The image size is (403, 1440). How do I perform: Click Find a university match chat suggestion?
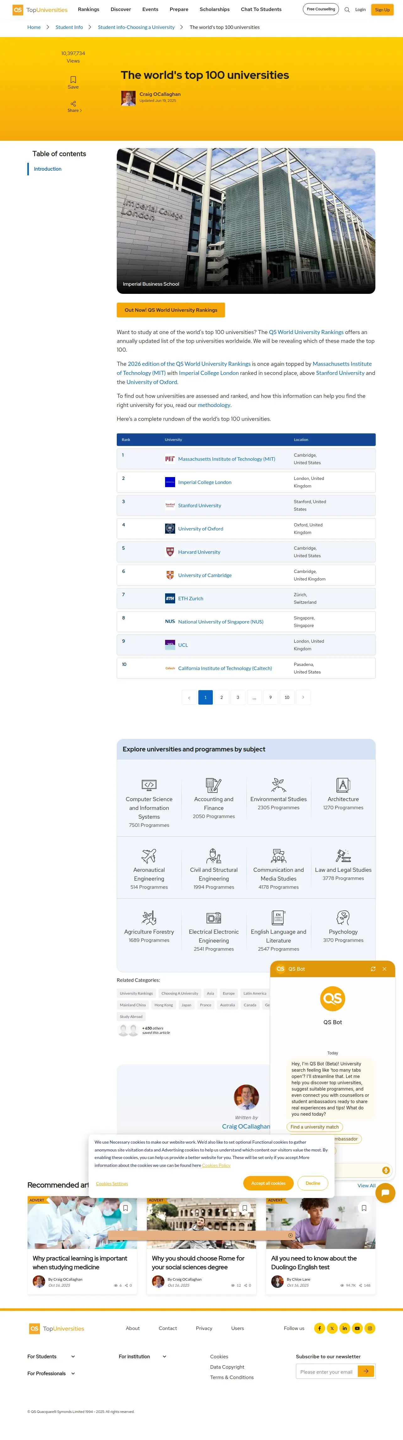[315, 1127]
